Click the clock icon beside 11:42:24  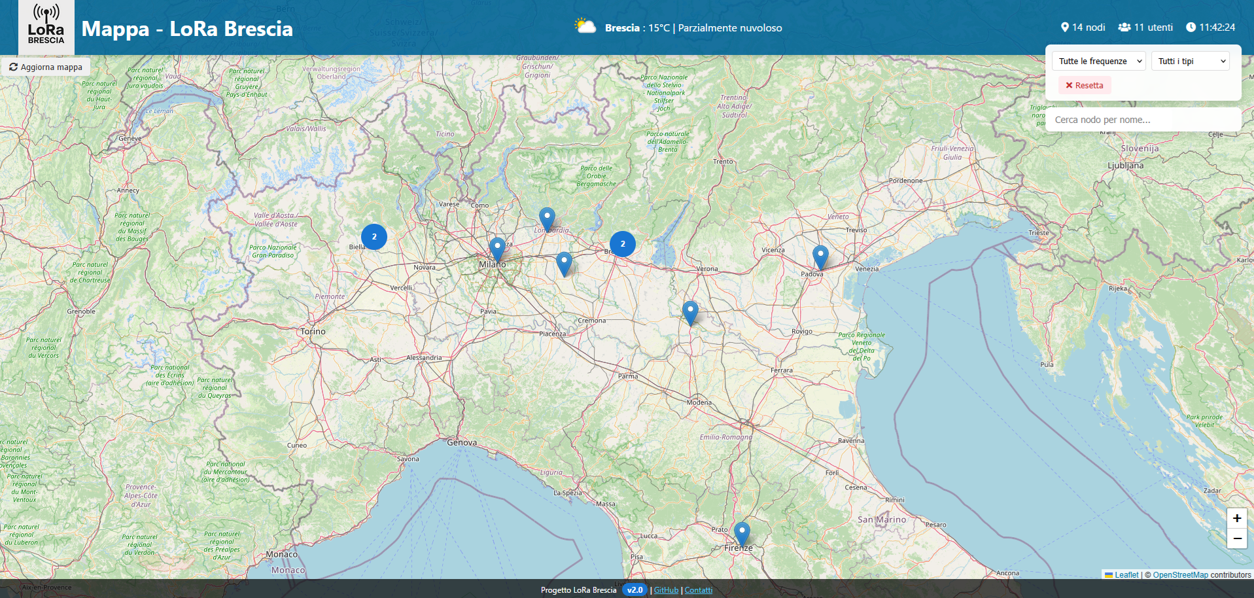(1191, 27)
